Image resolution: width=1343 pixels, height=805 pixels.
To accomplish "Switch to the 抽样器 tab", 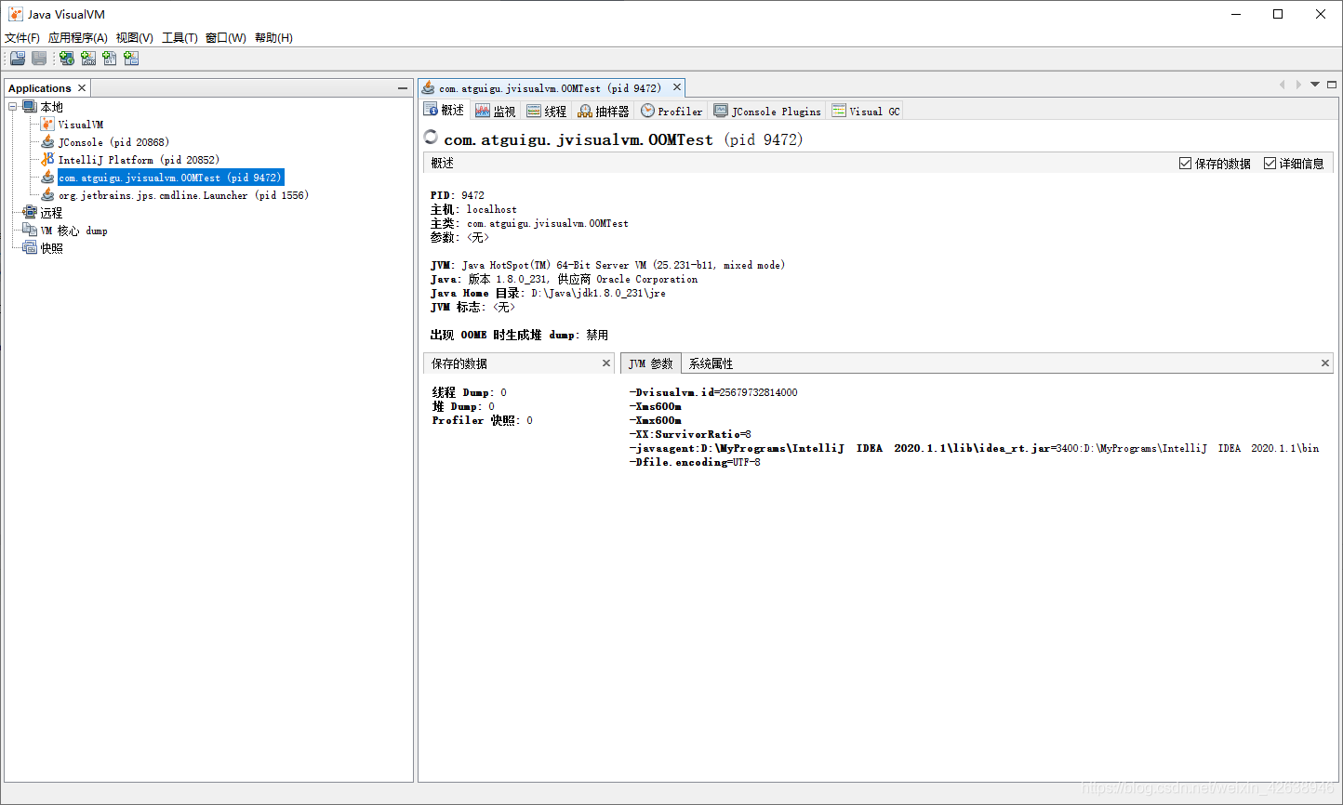I will point(604,111).
